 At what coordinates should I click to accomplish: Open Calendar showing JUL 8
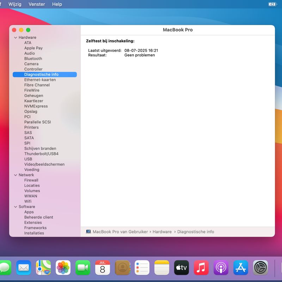pyautogui.click(x=103, y=268)
